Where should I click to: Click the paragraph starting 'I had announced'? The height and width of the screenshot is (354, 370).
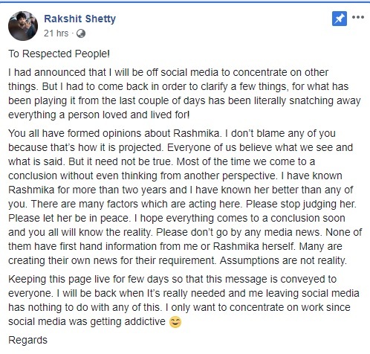pos(184,94)
